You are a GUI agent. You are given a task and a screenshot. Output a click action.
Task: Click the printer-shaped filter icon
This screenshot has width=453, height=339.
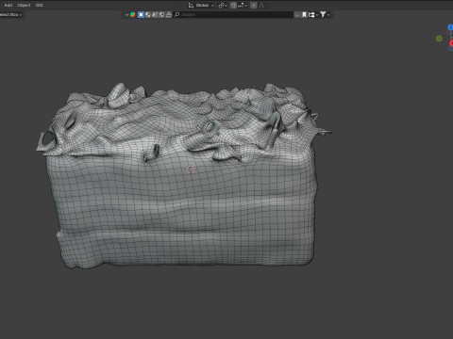click(169, 14)
